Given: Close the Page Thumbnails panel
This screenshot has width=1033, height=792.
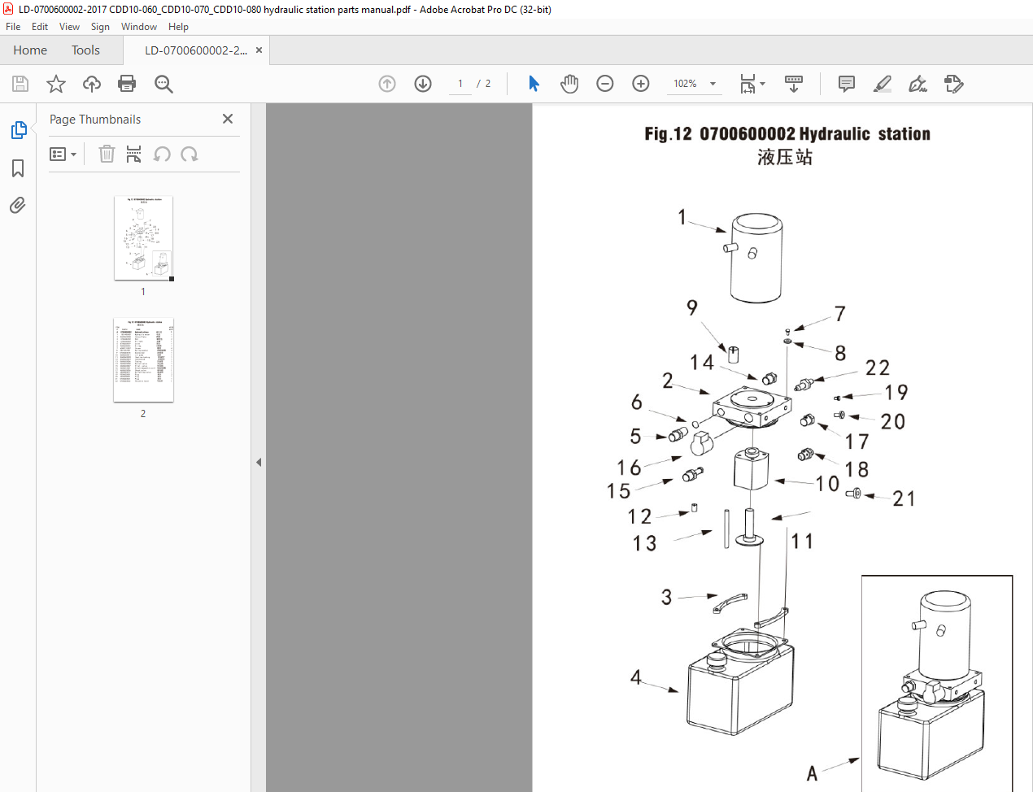Looking at the screenshot, I should [228, 119].
